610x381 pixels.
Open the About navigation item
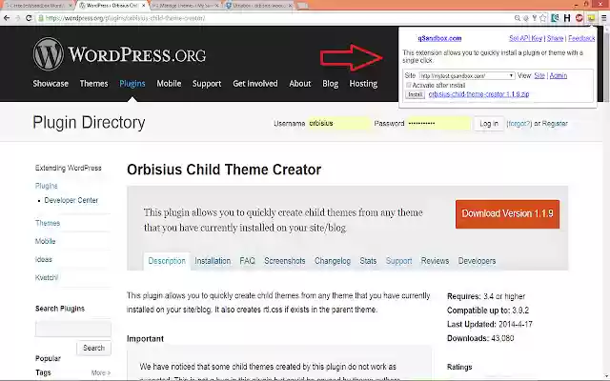[300, 84]
